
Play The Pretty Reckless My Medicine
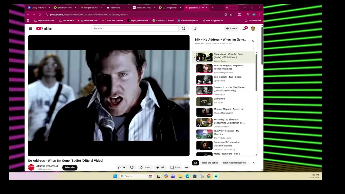(224, 134)
